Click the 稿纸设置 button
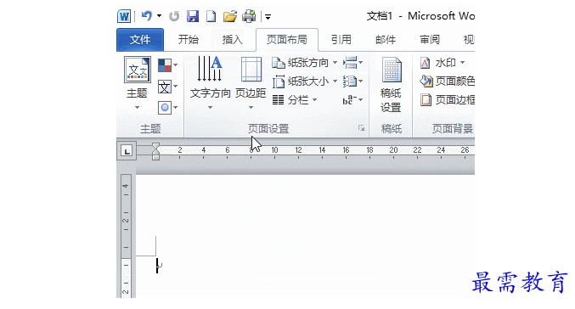This screenshot has height=309, width=575. point(391,85)
